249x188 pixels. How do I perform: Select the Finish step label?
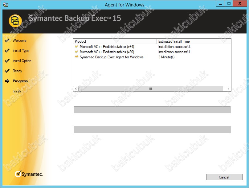[x=17, y=91]
